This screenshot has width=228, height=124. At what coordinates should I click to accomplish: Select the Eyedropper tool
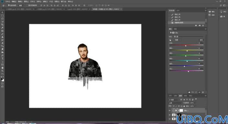coord(2,28)
